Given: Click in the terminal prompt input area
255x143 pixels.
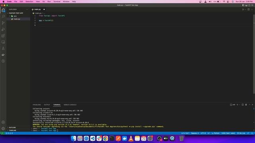Looking at the screenshot, I should (57, 131).
